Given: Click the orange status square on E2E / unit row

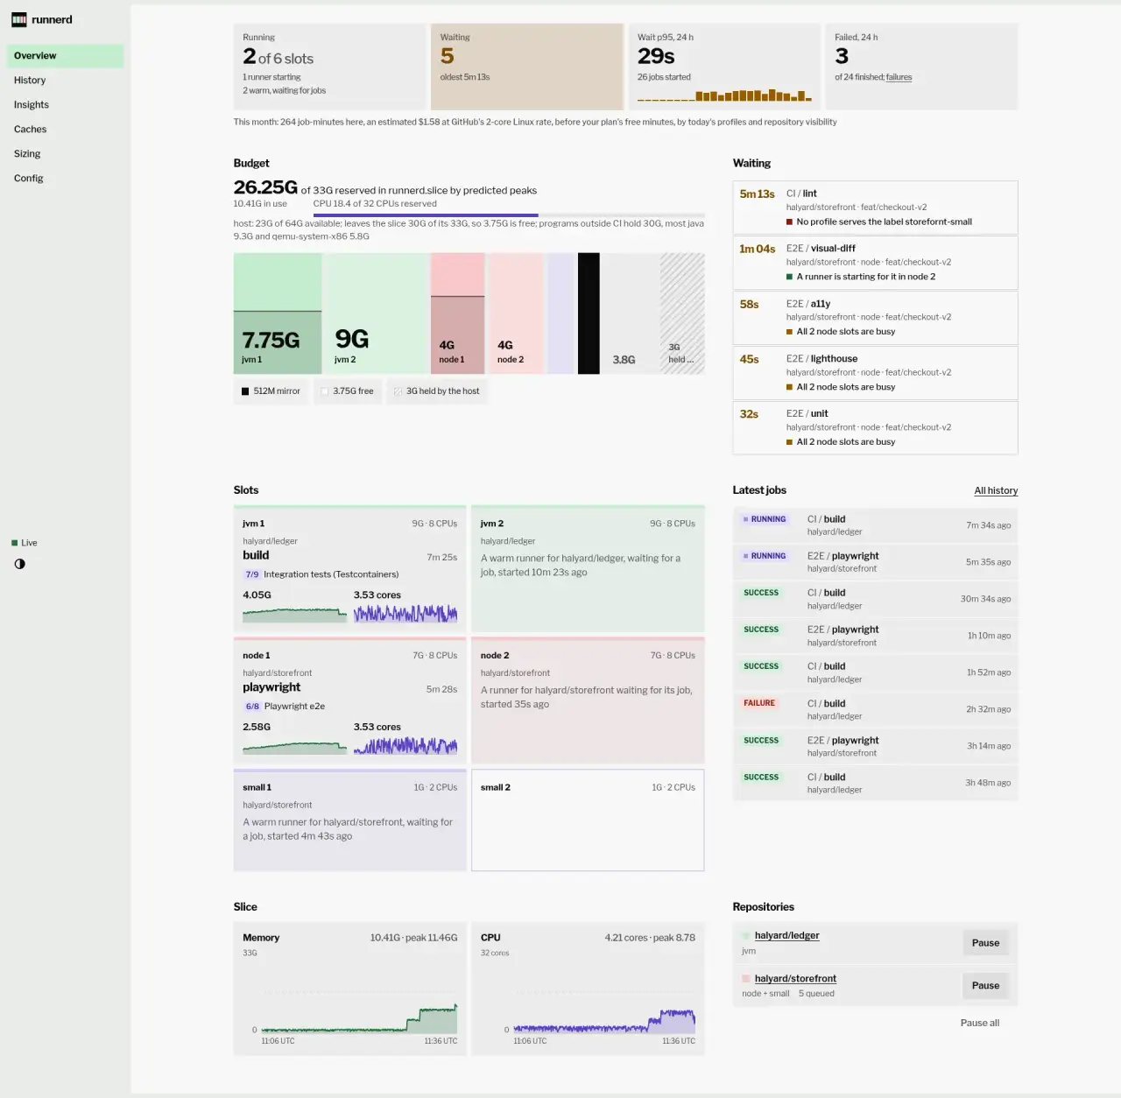Looking at the screenshot, I should 789,442.
